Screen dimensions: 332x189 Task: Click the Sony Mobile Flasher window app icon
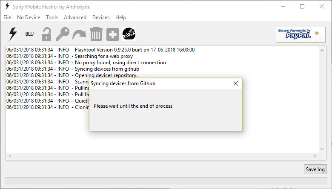click(x=7, y=6)
